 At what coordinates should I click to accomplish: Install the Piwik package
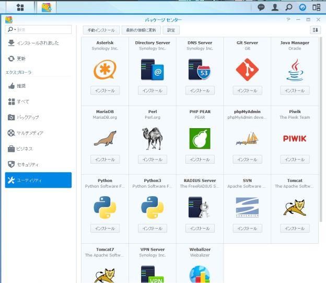click(295, 160)
